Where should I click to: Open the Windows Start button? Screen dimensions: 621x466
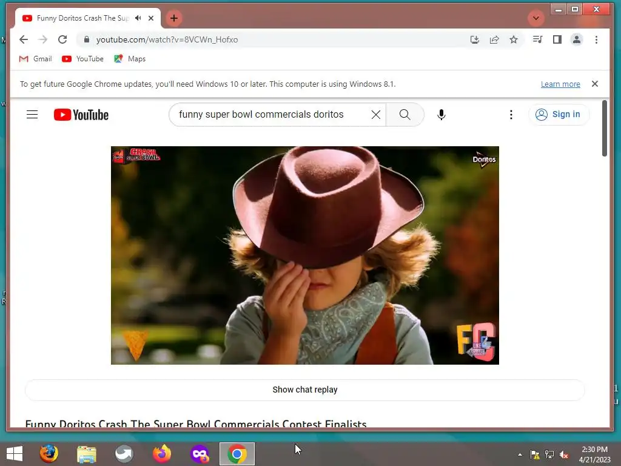(15, 454)
